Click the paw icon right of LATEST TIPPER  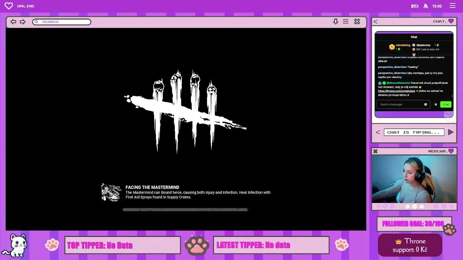pos(341,244)
